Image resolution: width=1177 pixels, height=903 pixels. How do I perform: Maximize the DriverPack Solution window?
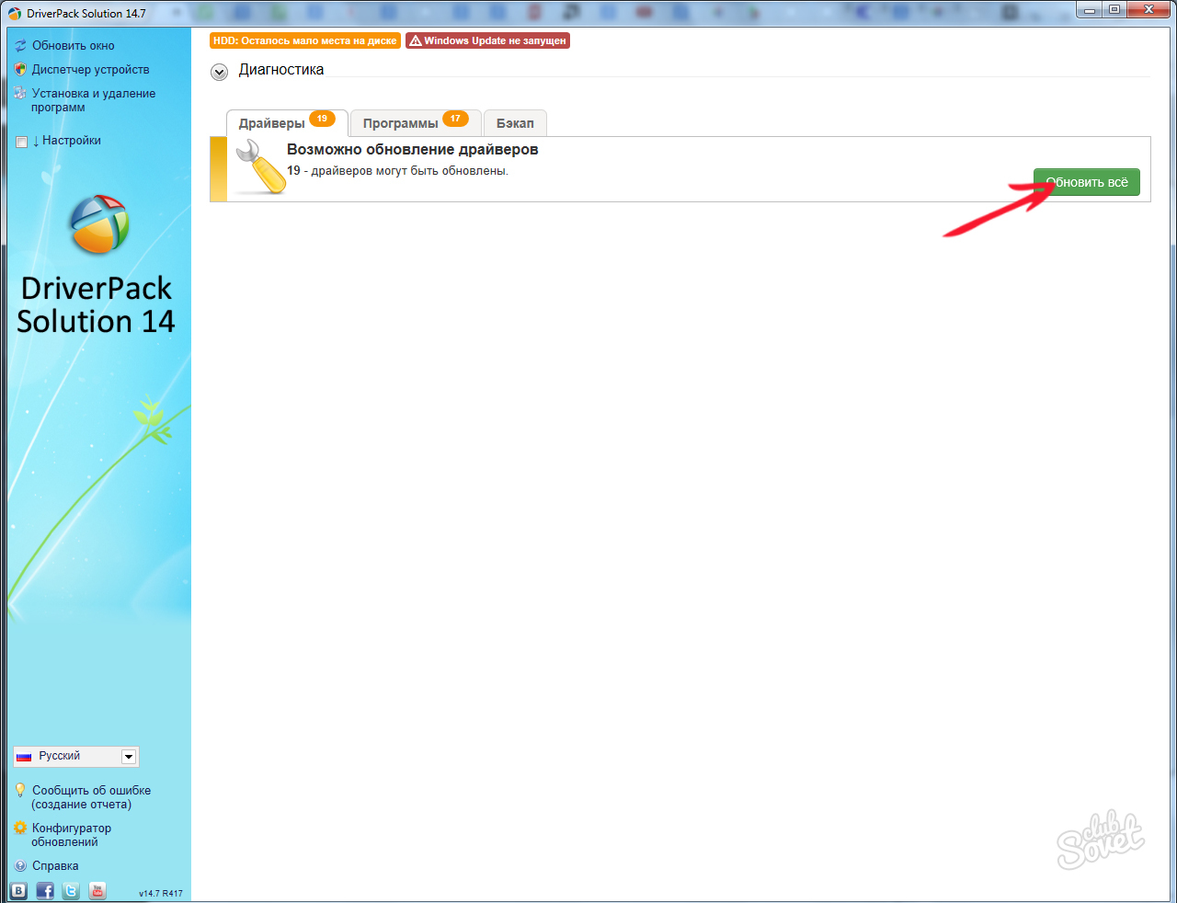[1114, 9]
